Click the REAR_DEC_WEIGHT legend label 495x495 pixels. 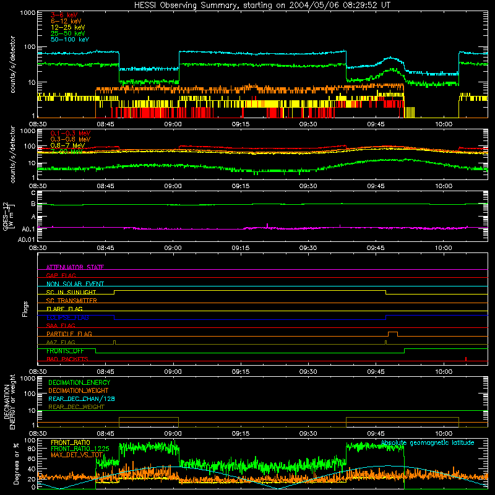pos(76,407)
